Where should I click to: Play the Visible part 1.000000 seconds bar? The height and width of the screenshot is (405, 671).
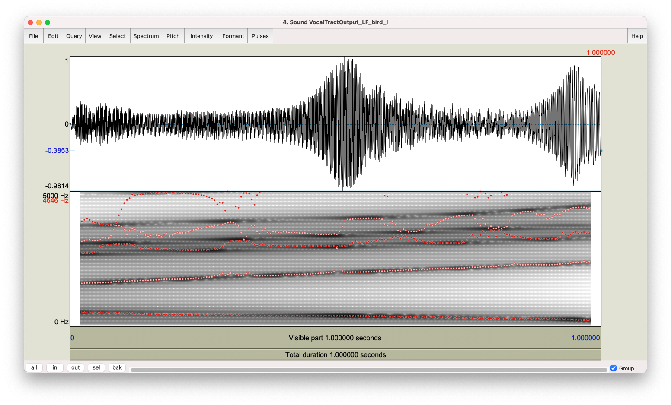335,338
